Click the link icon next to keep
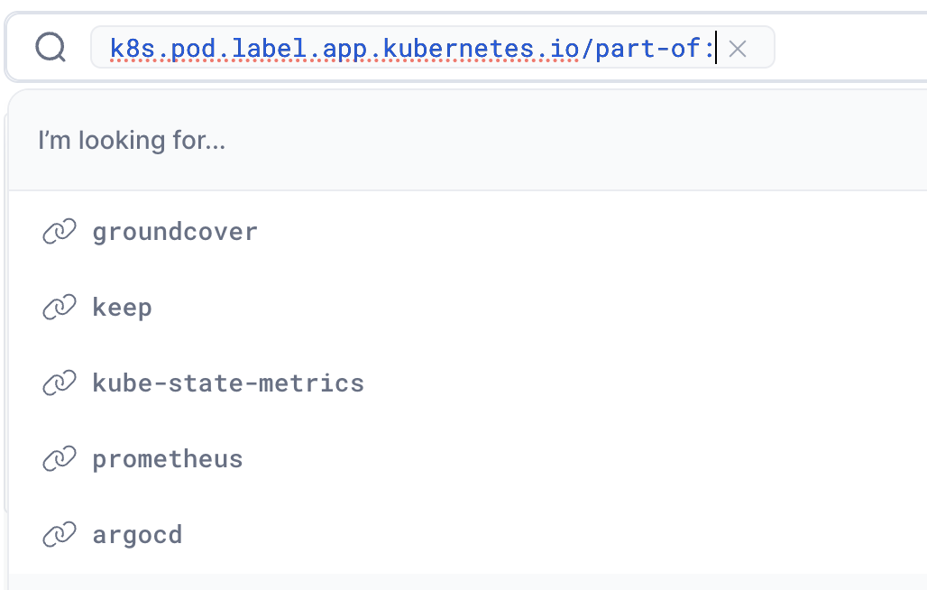The height and width of the screenshot is (590, 927). point(60,308)
